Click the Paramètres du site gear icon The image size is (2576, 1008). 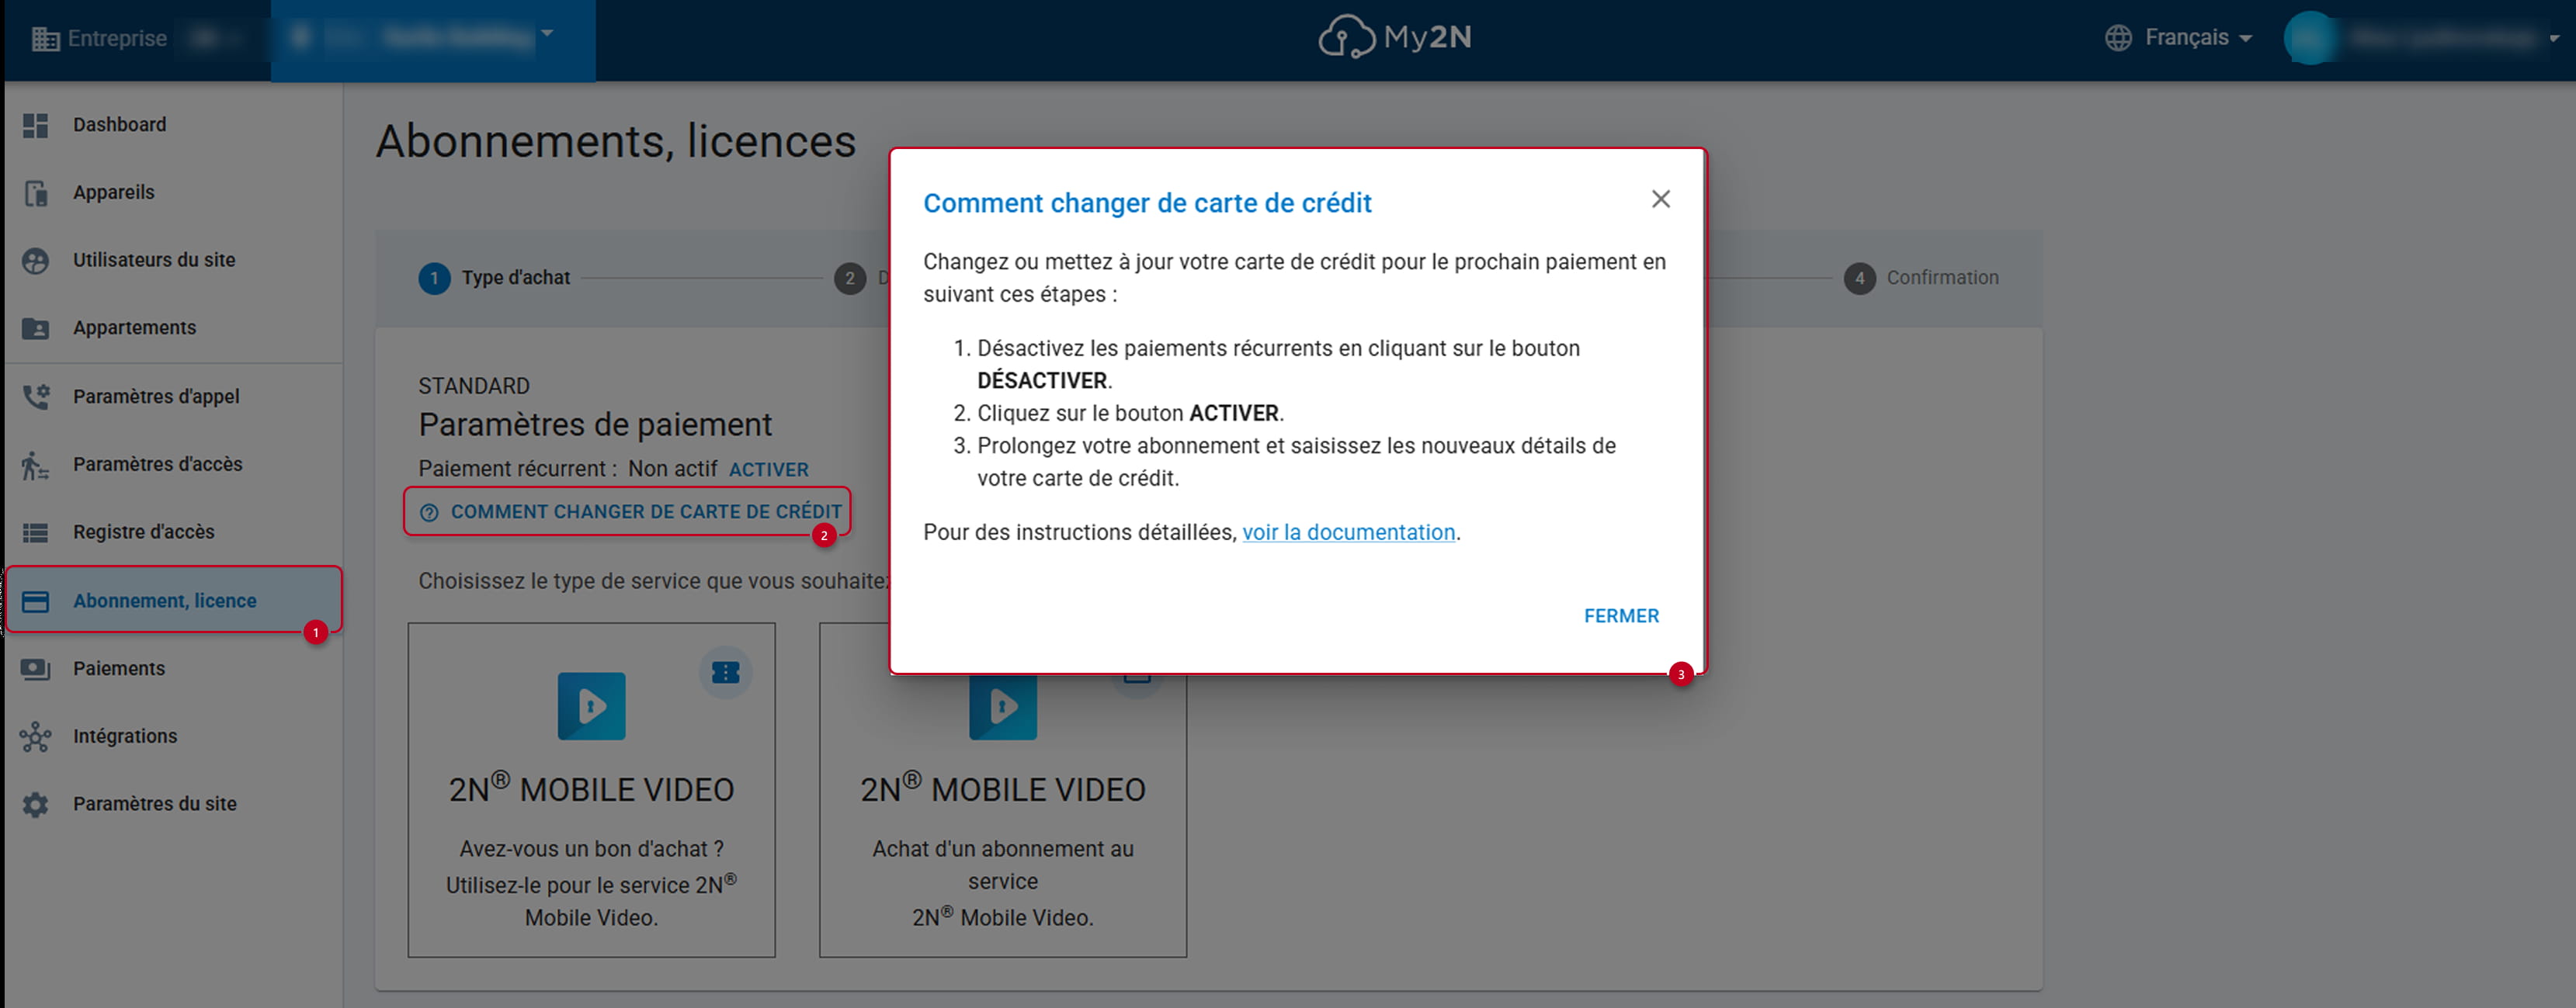click(36, 804)
